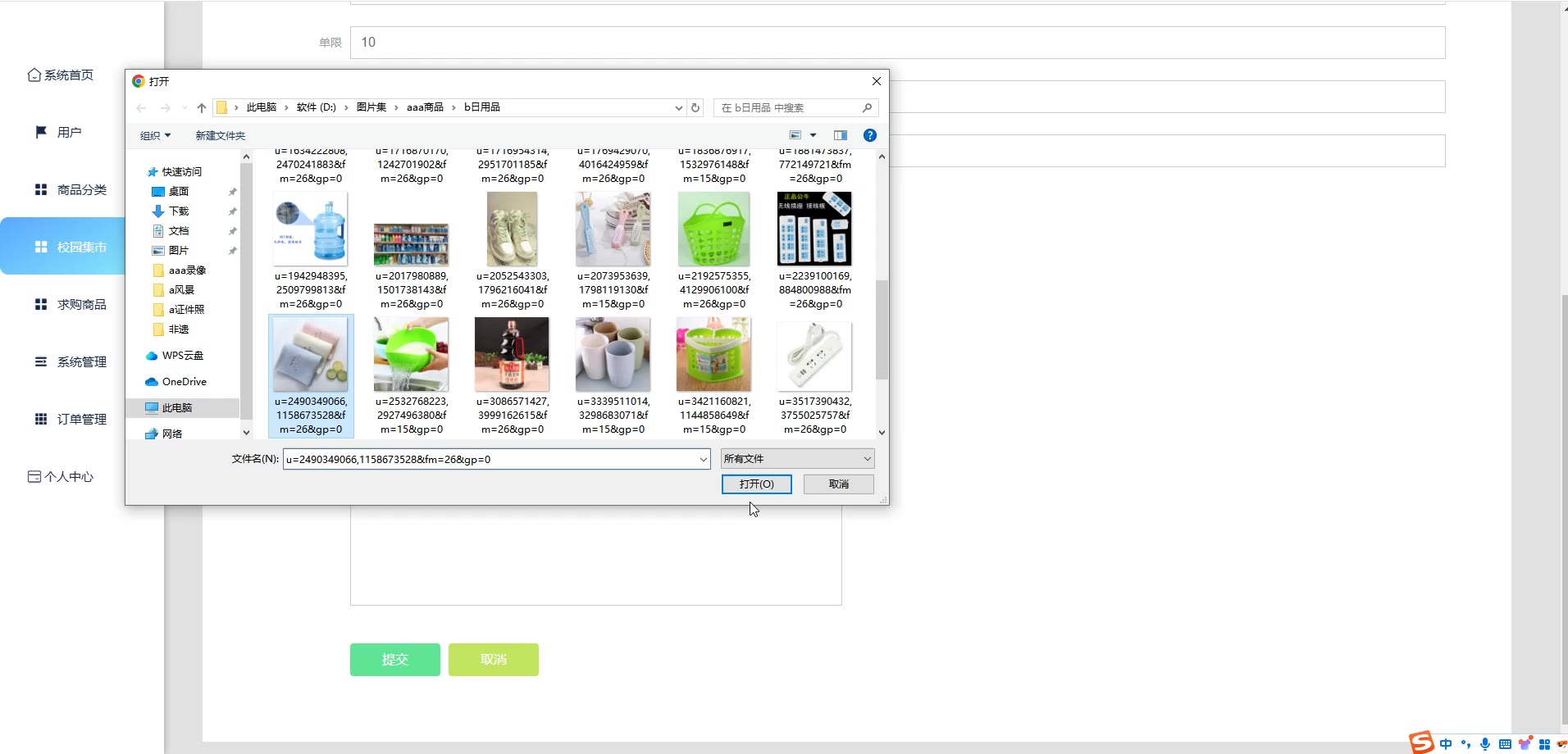This screenshot has height=754, width=1568.
Task: Toggle Sogou 中 language mode indicator
Action: tap(1445, 744)
